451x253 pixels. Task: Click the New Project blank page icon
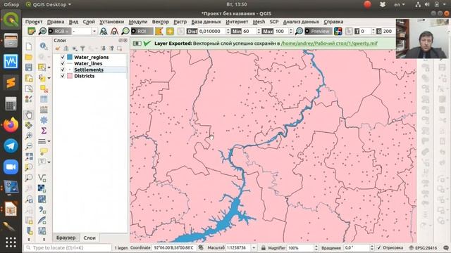click(29, 46)
